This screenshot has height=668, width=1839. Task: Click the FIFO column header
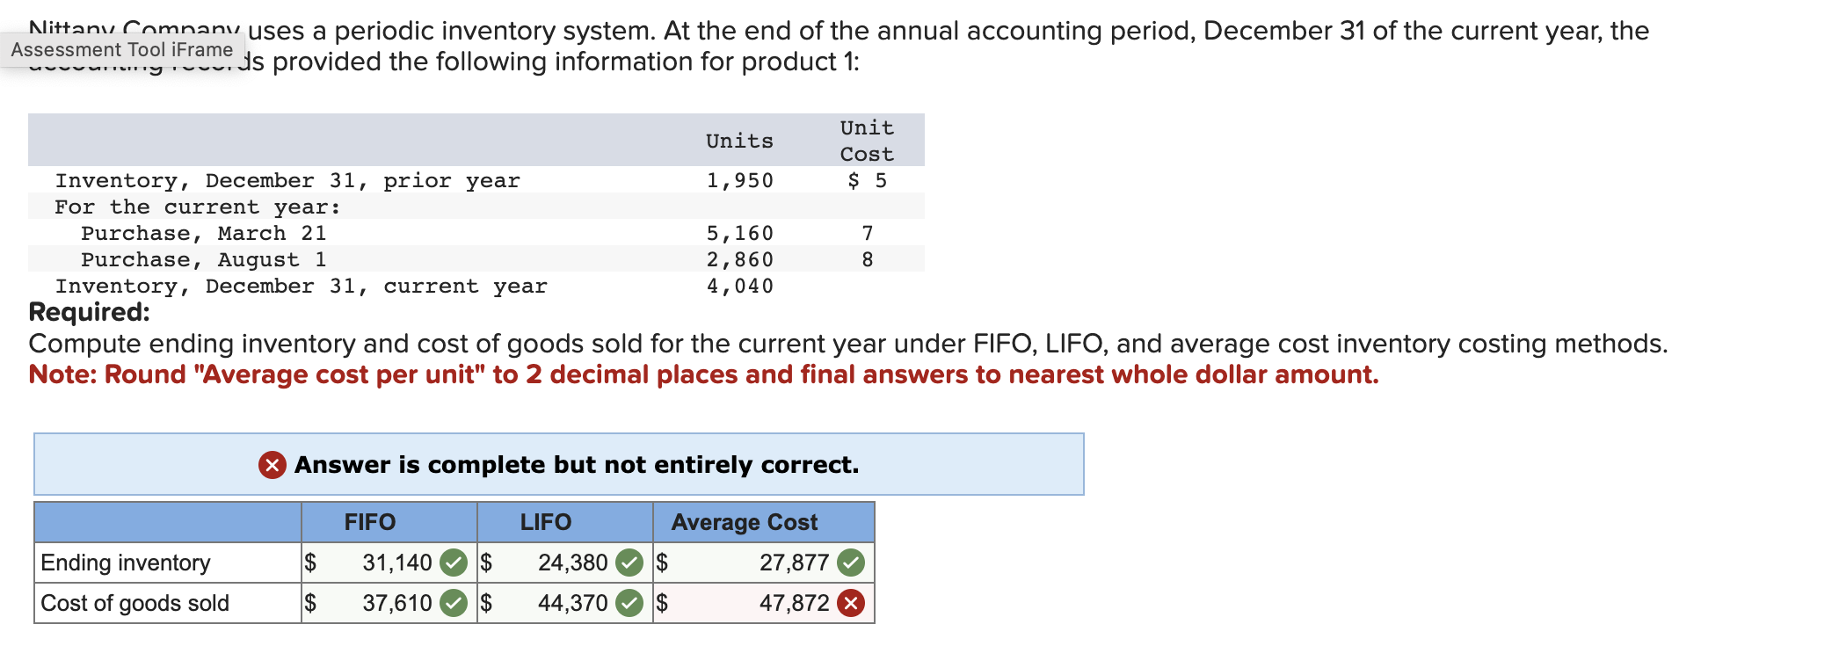tap(370, 522)
